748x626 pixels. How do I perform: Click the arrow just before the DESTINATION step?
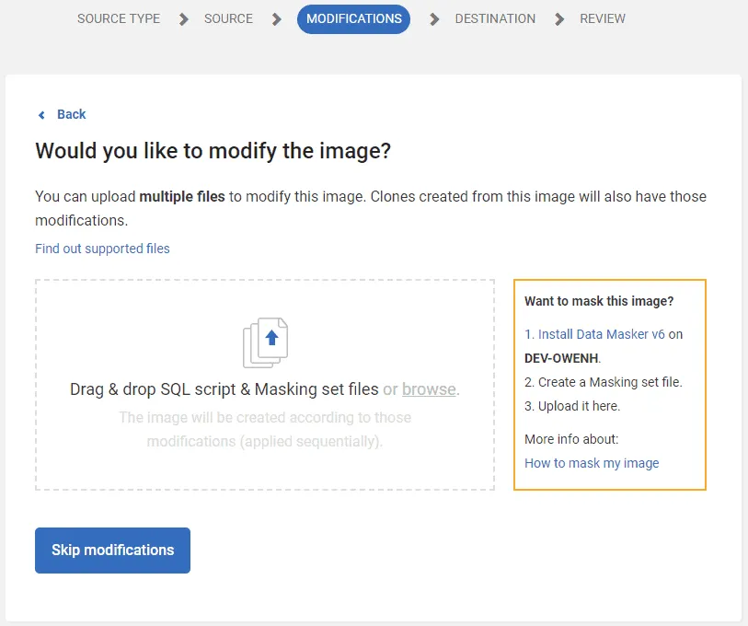pos(434,19)
